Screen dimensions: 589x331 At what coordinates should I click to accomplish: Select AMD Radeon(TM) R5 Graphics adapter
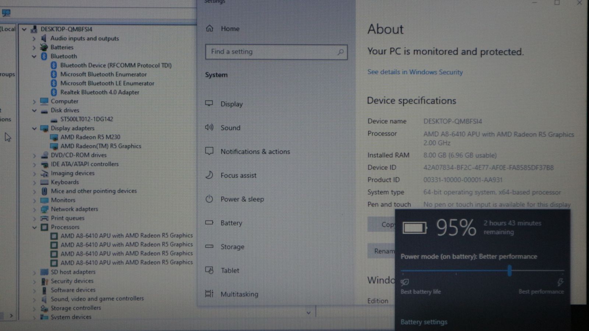pyautogui.click(x=100, y=146)
